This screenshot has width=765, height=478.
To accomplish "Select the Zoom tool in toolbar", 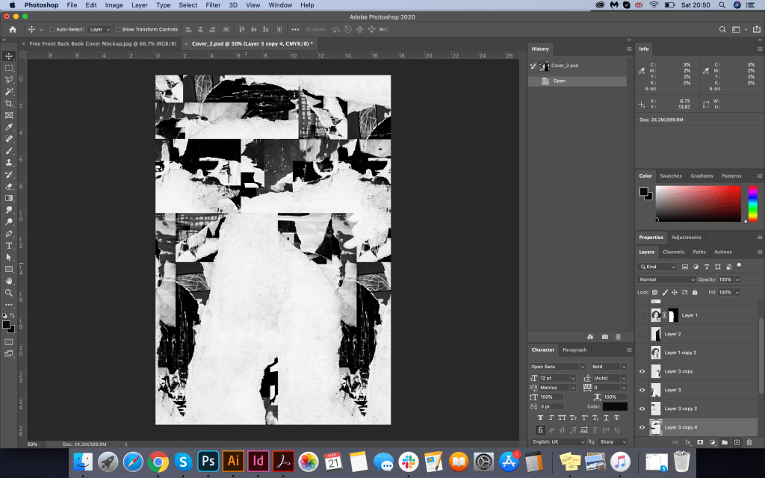I will [9, 292].
